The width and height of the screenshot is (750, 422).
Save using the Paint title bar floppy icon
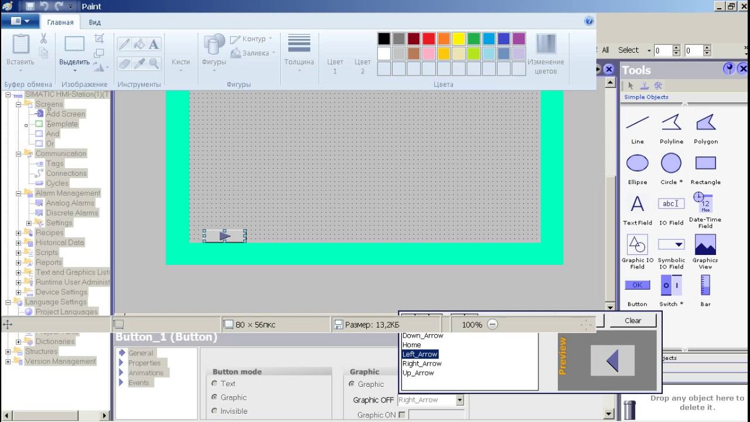[x=30, y=6]
